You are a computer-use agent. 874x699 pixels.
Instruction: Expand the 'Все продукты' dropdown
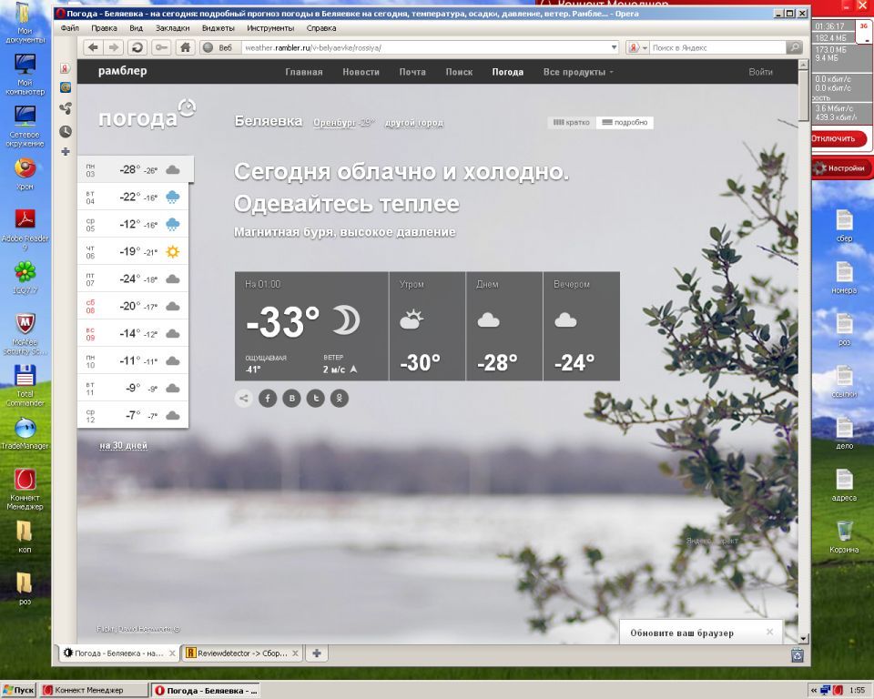578,72
